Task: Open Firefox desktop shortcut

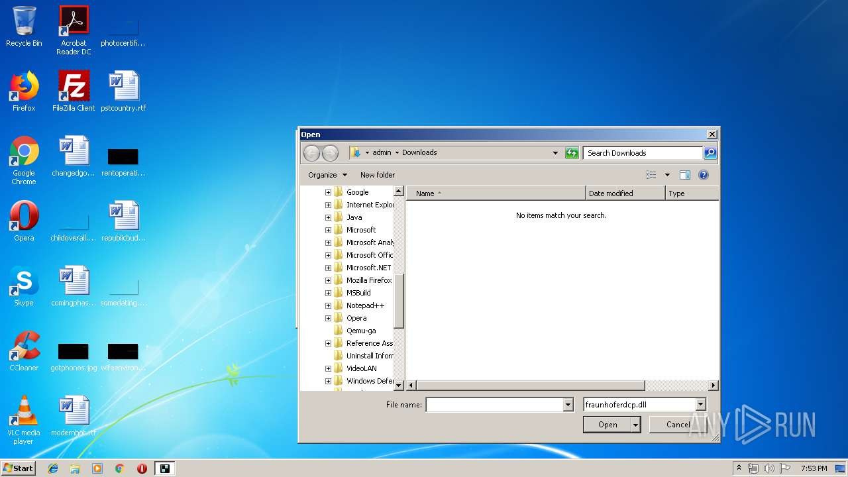Action: 24,91
